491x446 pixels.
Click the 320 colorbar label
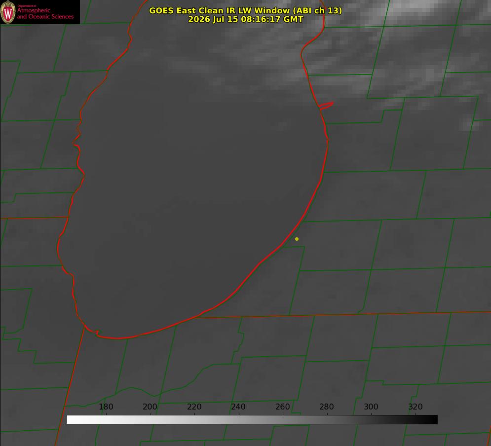point(415,407)
